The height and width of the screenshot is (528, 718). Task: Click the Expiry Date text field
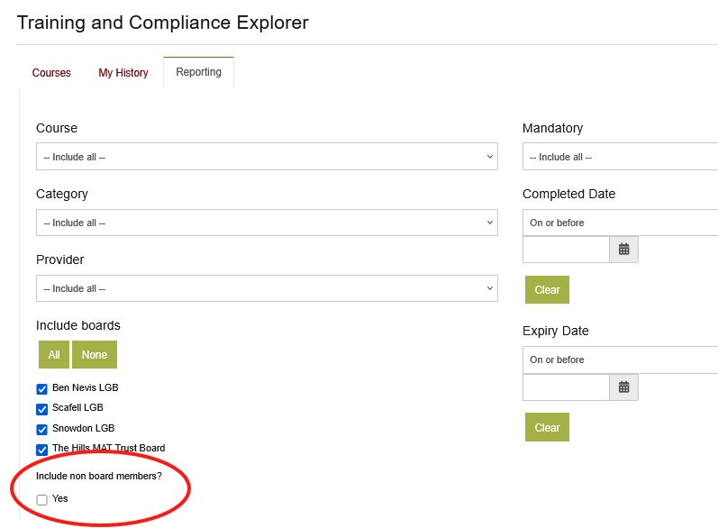566,387
